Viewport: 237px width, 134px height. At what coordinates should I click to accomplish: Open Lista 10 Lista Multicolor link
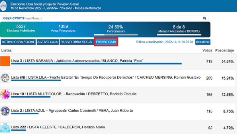point(74,94)
